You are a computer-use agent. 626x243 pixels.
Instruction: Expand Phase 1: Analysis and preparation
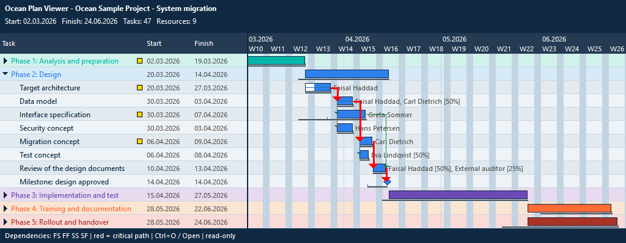[x=5, y=61]
